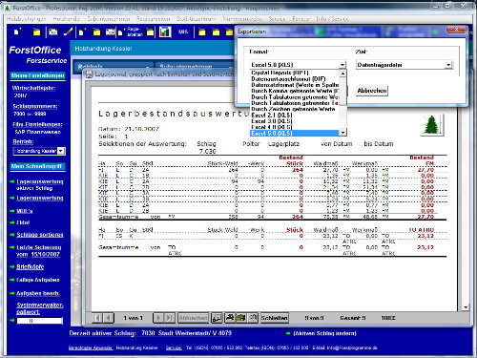Click the new-document icon right after the paintbrush
The height and width of the screenshot is (358, 477).
(x=82, y=32)
